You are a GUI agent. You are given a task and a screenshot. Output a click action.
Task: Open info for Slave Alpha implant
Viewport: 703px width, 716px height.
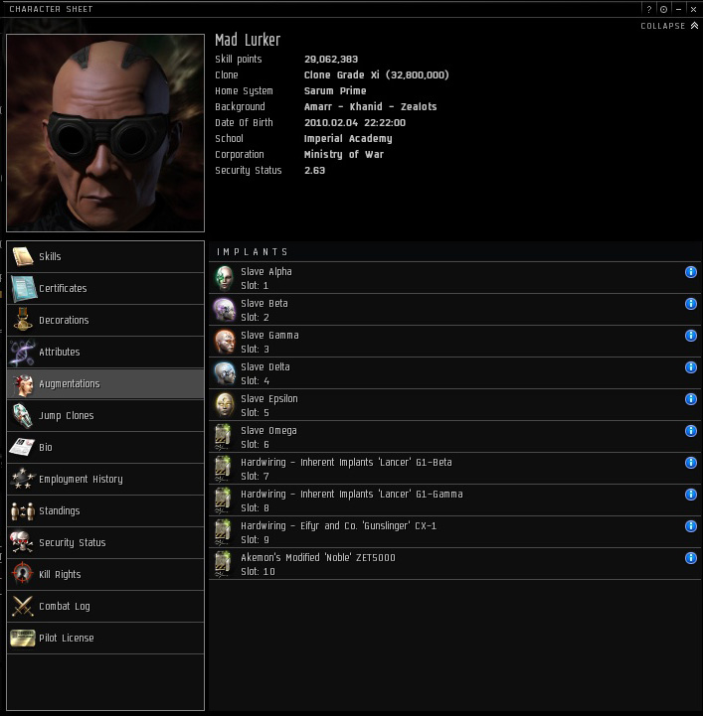[691, 272]
